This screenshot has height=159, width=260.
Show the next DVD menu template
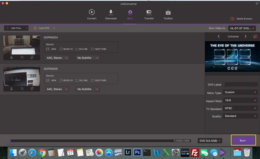click(x=246, y=36)
